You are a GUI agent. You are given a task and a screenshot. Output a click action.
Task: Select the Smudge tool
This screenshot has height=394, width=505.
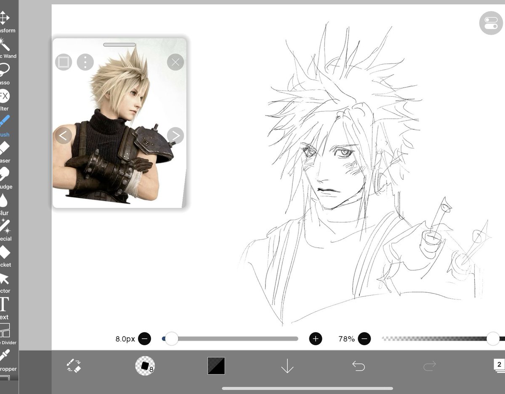pyautogui.click(x=5, y=178)
